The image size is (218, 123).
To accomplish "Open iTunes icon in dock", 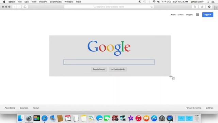I will tap(138, 118).
